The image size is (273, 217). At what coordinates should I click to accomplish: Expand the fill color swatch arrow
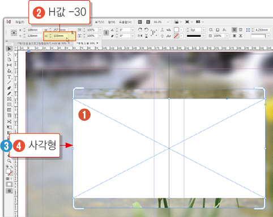[181, 30]
